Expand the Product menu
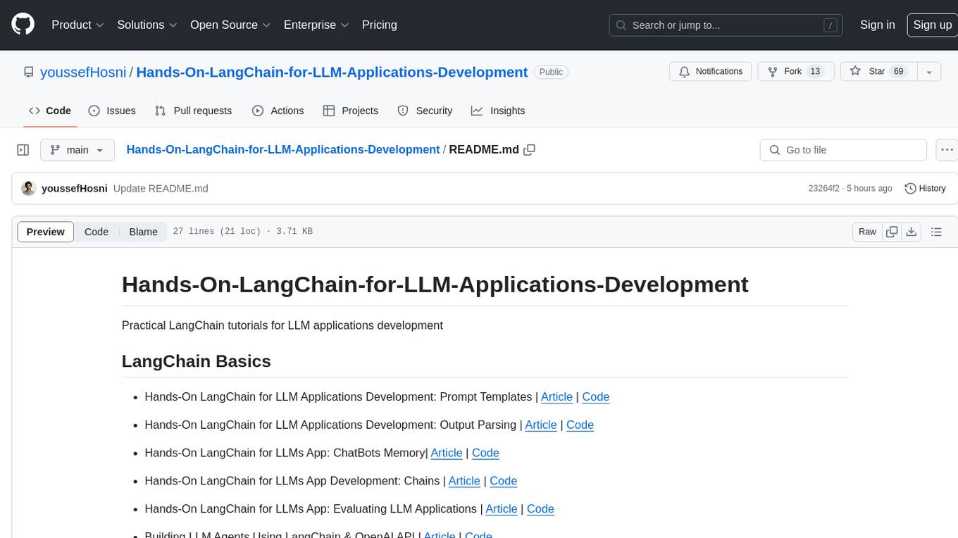The width and height of the screenshot is (958, 538). point(77,25)
